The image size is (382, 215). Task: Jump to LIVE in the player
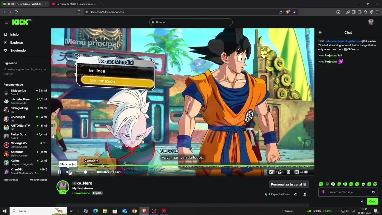117,172
